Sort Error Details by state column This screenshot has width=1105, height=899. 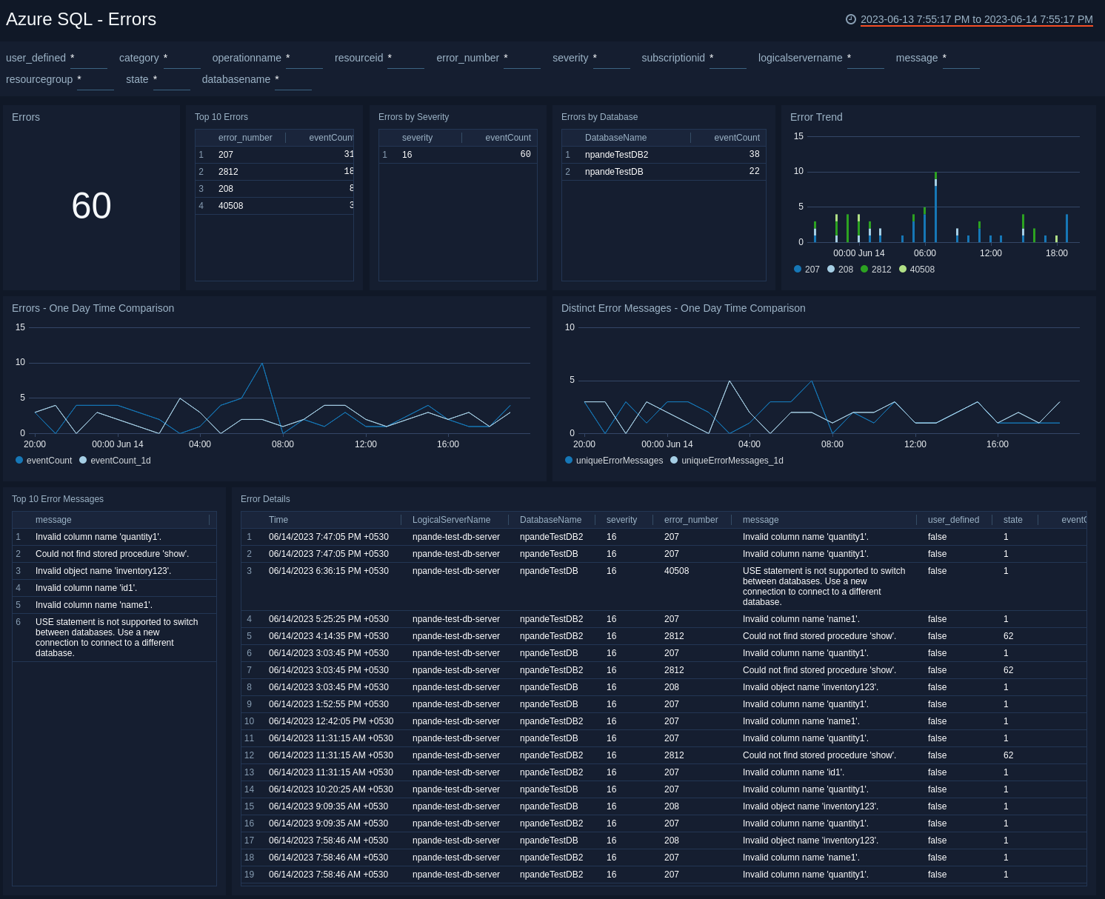(x=1013, y=520)
